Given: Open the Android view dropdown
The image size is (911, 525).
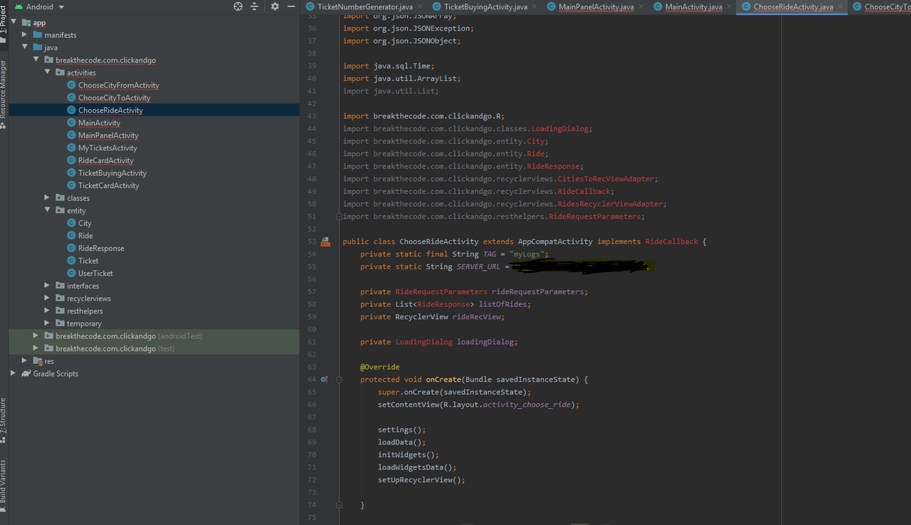Looking at the screenshot, I should click(x=40, y=6).
